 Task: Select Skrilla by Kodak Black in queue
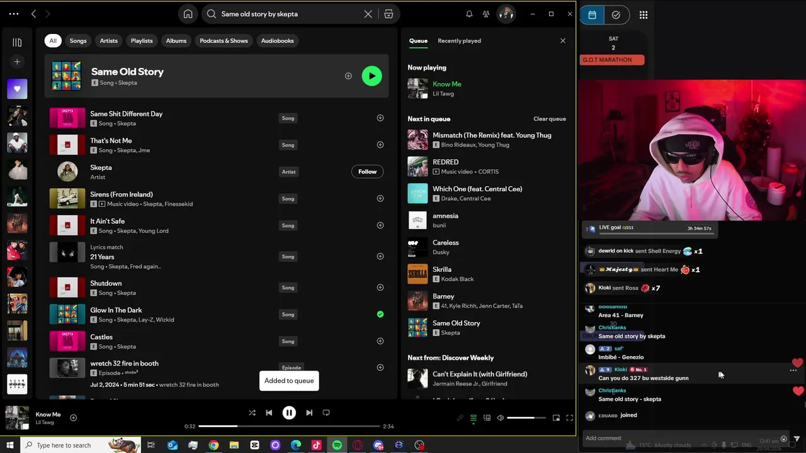click(487, 274)
